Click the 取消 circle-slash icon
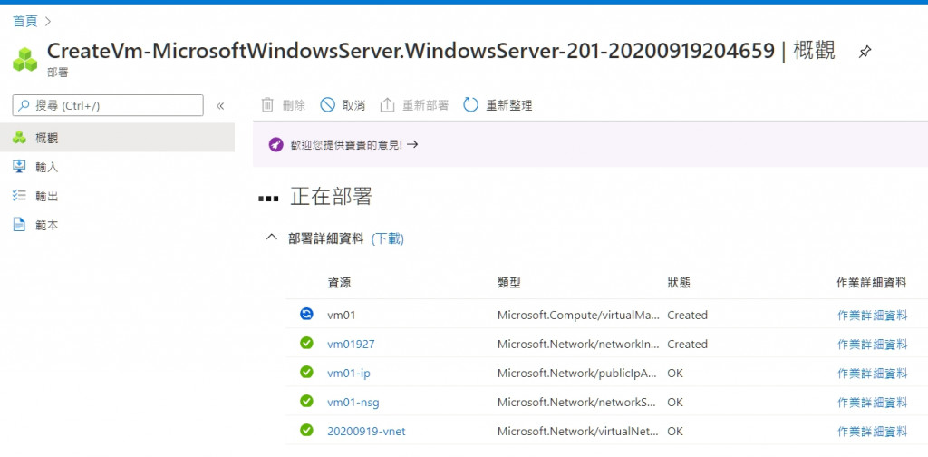Image resolution: width=928 pixels, height=457 pixels. point(327,105)
